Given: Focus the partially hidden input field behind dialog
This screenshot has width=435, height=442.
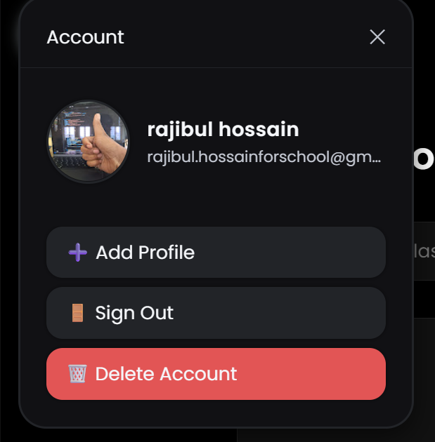Looking at the screenshot, I should pyautogui.click(x=423, y=251).
